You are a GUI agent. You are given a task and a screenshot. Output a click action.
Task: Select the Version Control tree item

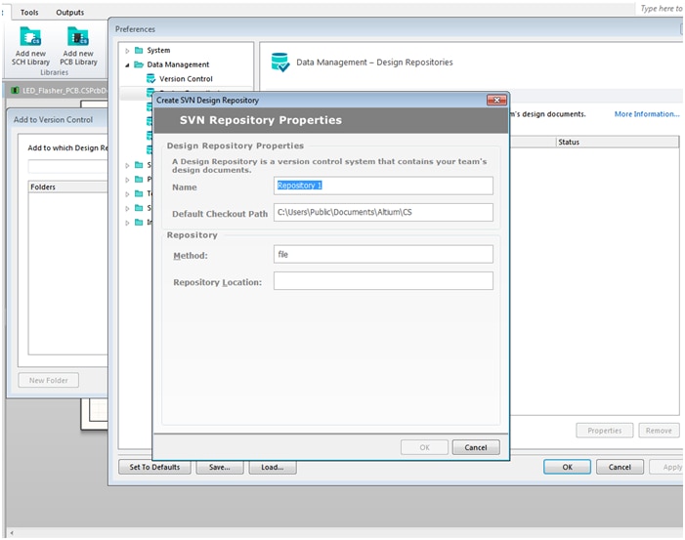click(186, 78)
